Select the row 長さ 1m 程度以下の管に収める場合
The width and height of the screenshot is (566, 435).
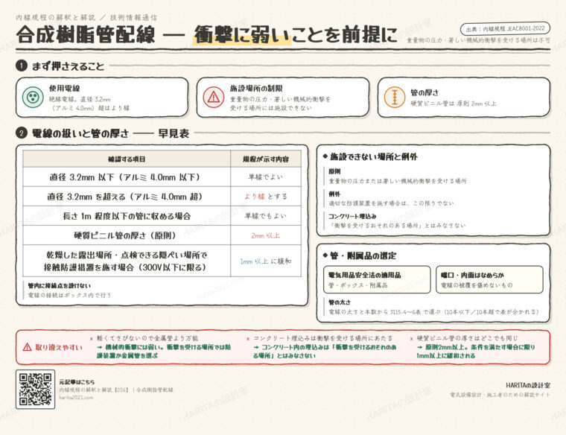(162, 216)
